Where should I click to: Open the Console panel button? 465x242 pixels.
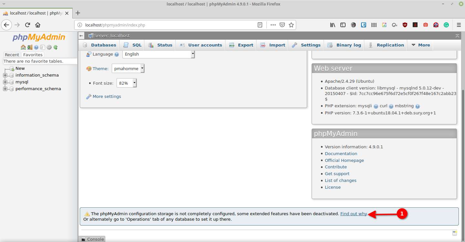click(x=92, y=239)
